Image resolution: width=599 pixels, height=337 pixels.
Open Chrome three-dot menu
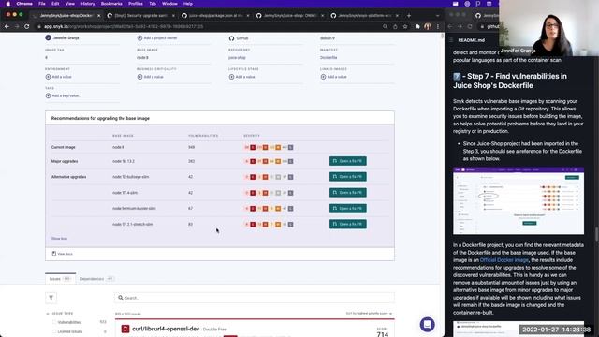[438, 27]
